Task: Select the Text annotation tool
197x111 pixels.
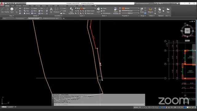Action: pyautogui.click(x=51, y=10)
